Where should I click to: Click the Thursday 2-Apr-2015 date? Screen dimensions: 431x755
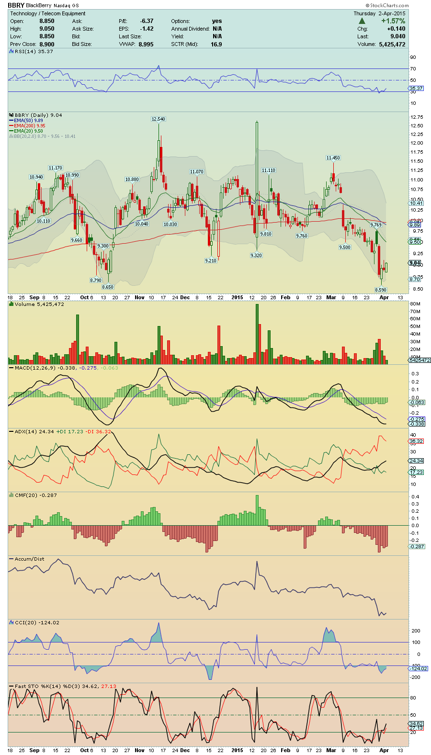(x=379, y=13)
